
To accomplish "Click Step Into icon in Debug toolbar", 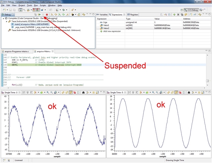I will click(x=52, y=15).
